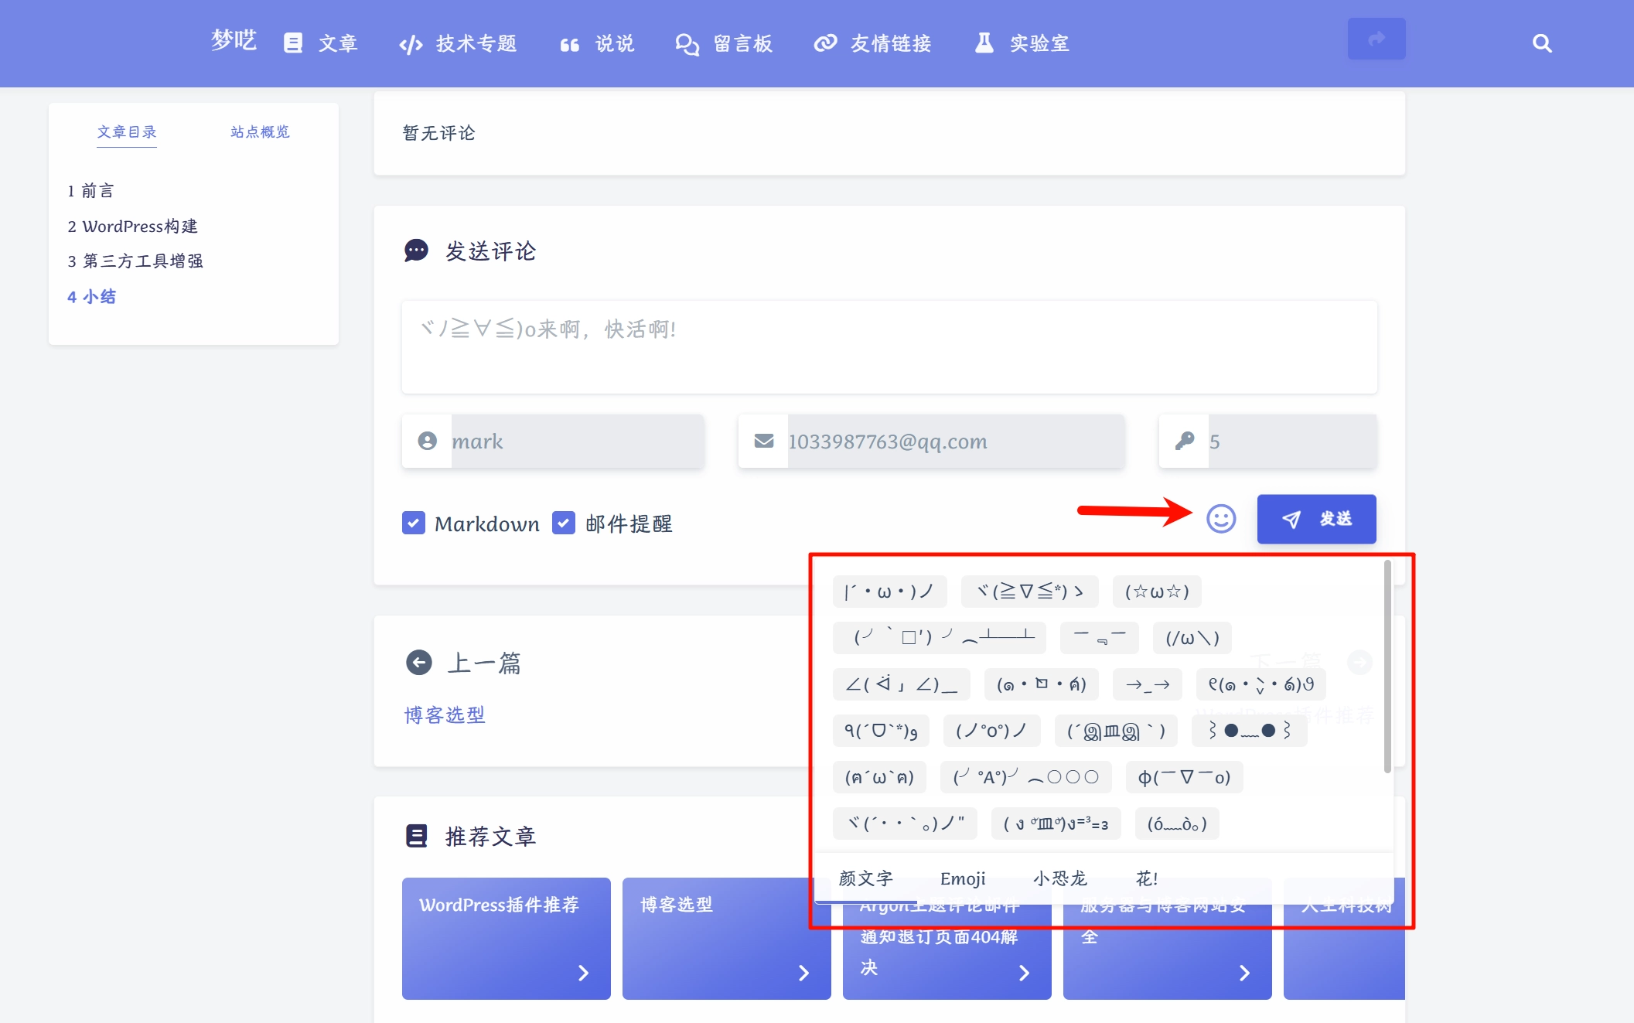Click the captcha answer field

(x=1293, y=442)
